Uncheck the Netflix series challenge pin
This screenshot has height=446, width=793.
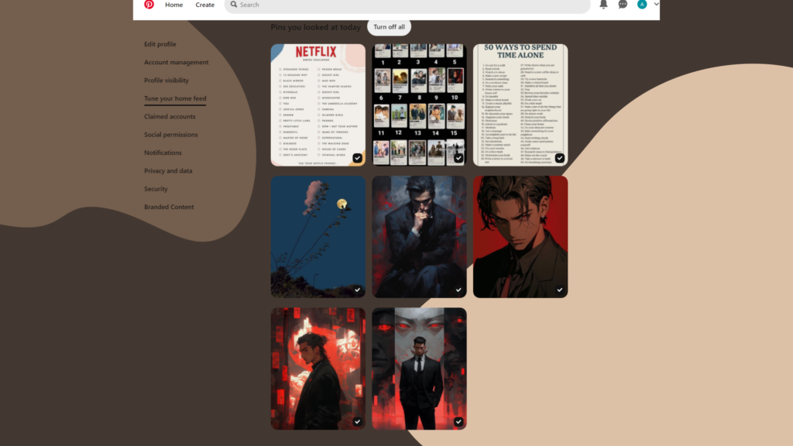point(357,158)
